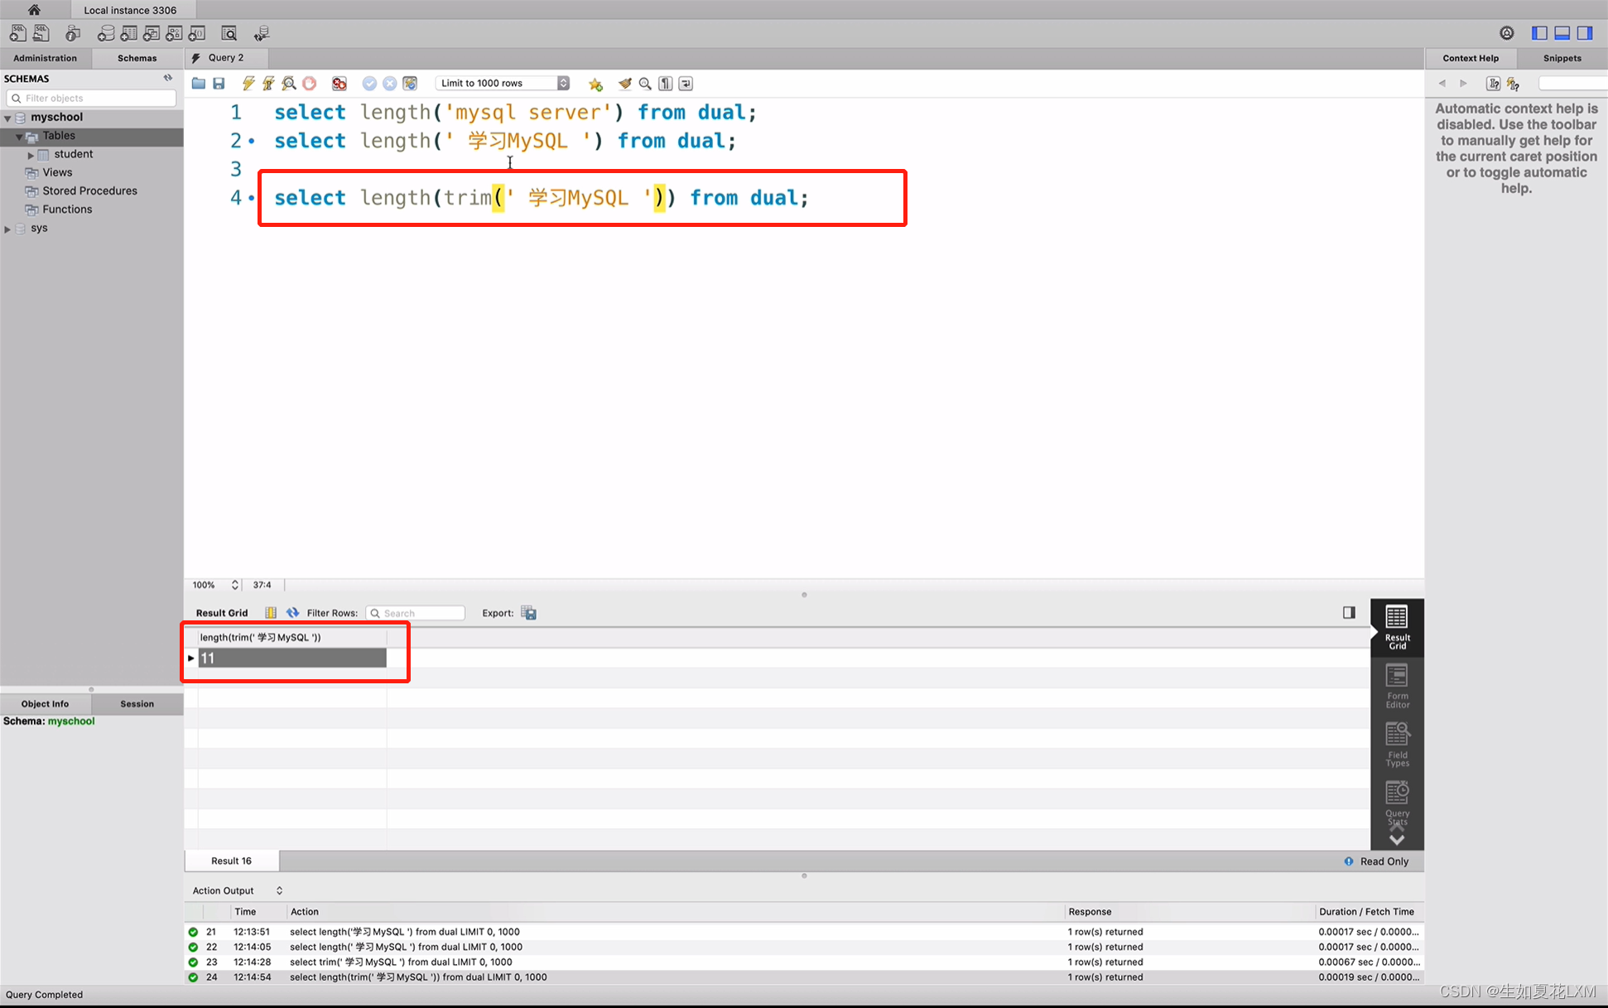The image size is (1608, 1008).
Task: Commit the transaction checkmark icon
Action: pyautogui.click(x=369, y=84)
